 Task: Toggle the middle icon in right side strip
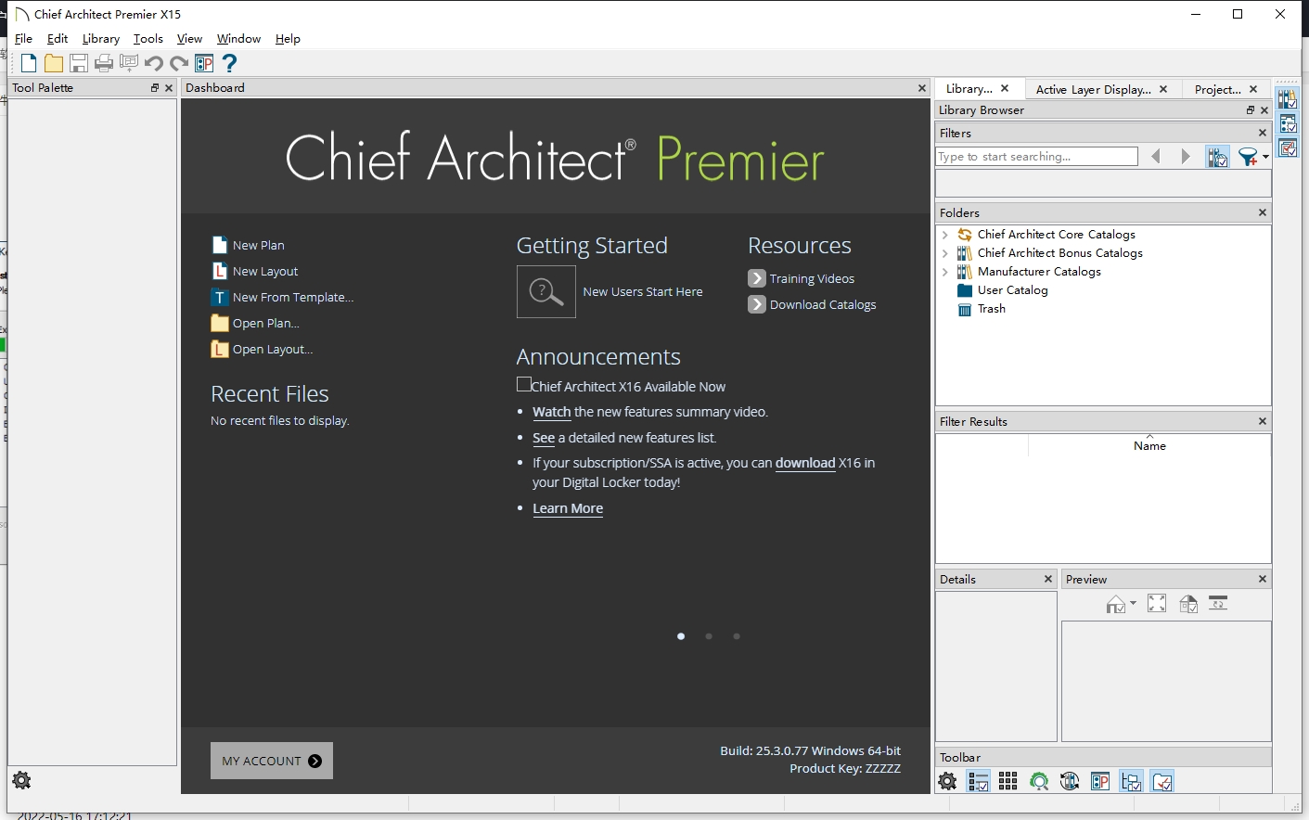click(1288, 123)
